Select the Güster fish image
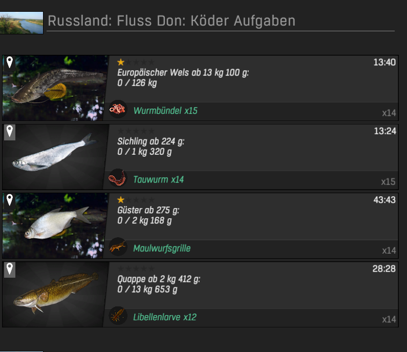 tap(55, 225)
